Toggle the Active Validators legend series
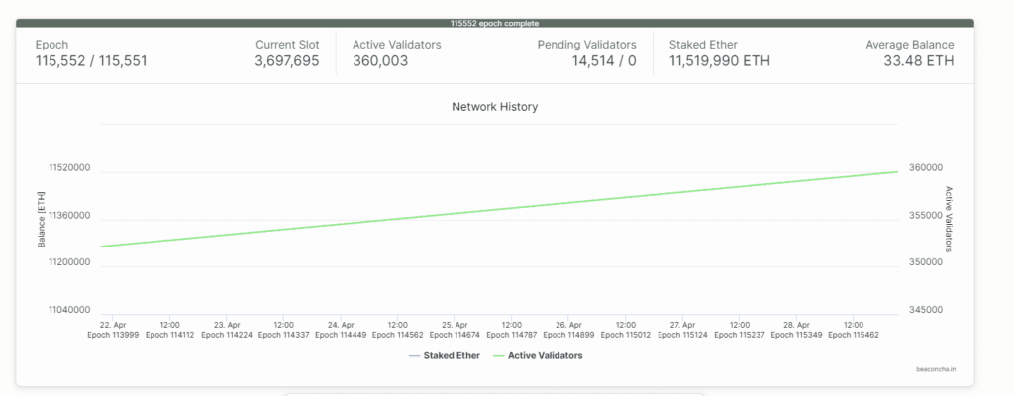 coord(538,355)
